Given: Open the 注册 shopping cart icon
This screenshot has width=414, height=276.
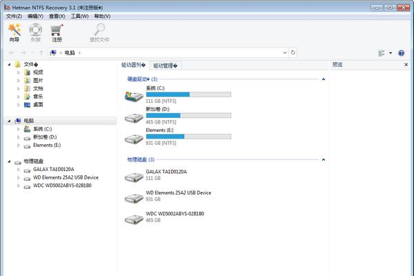Looking at the screenshot, I should coord(57,30).
